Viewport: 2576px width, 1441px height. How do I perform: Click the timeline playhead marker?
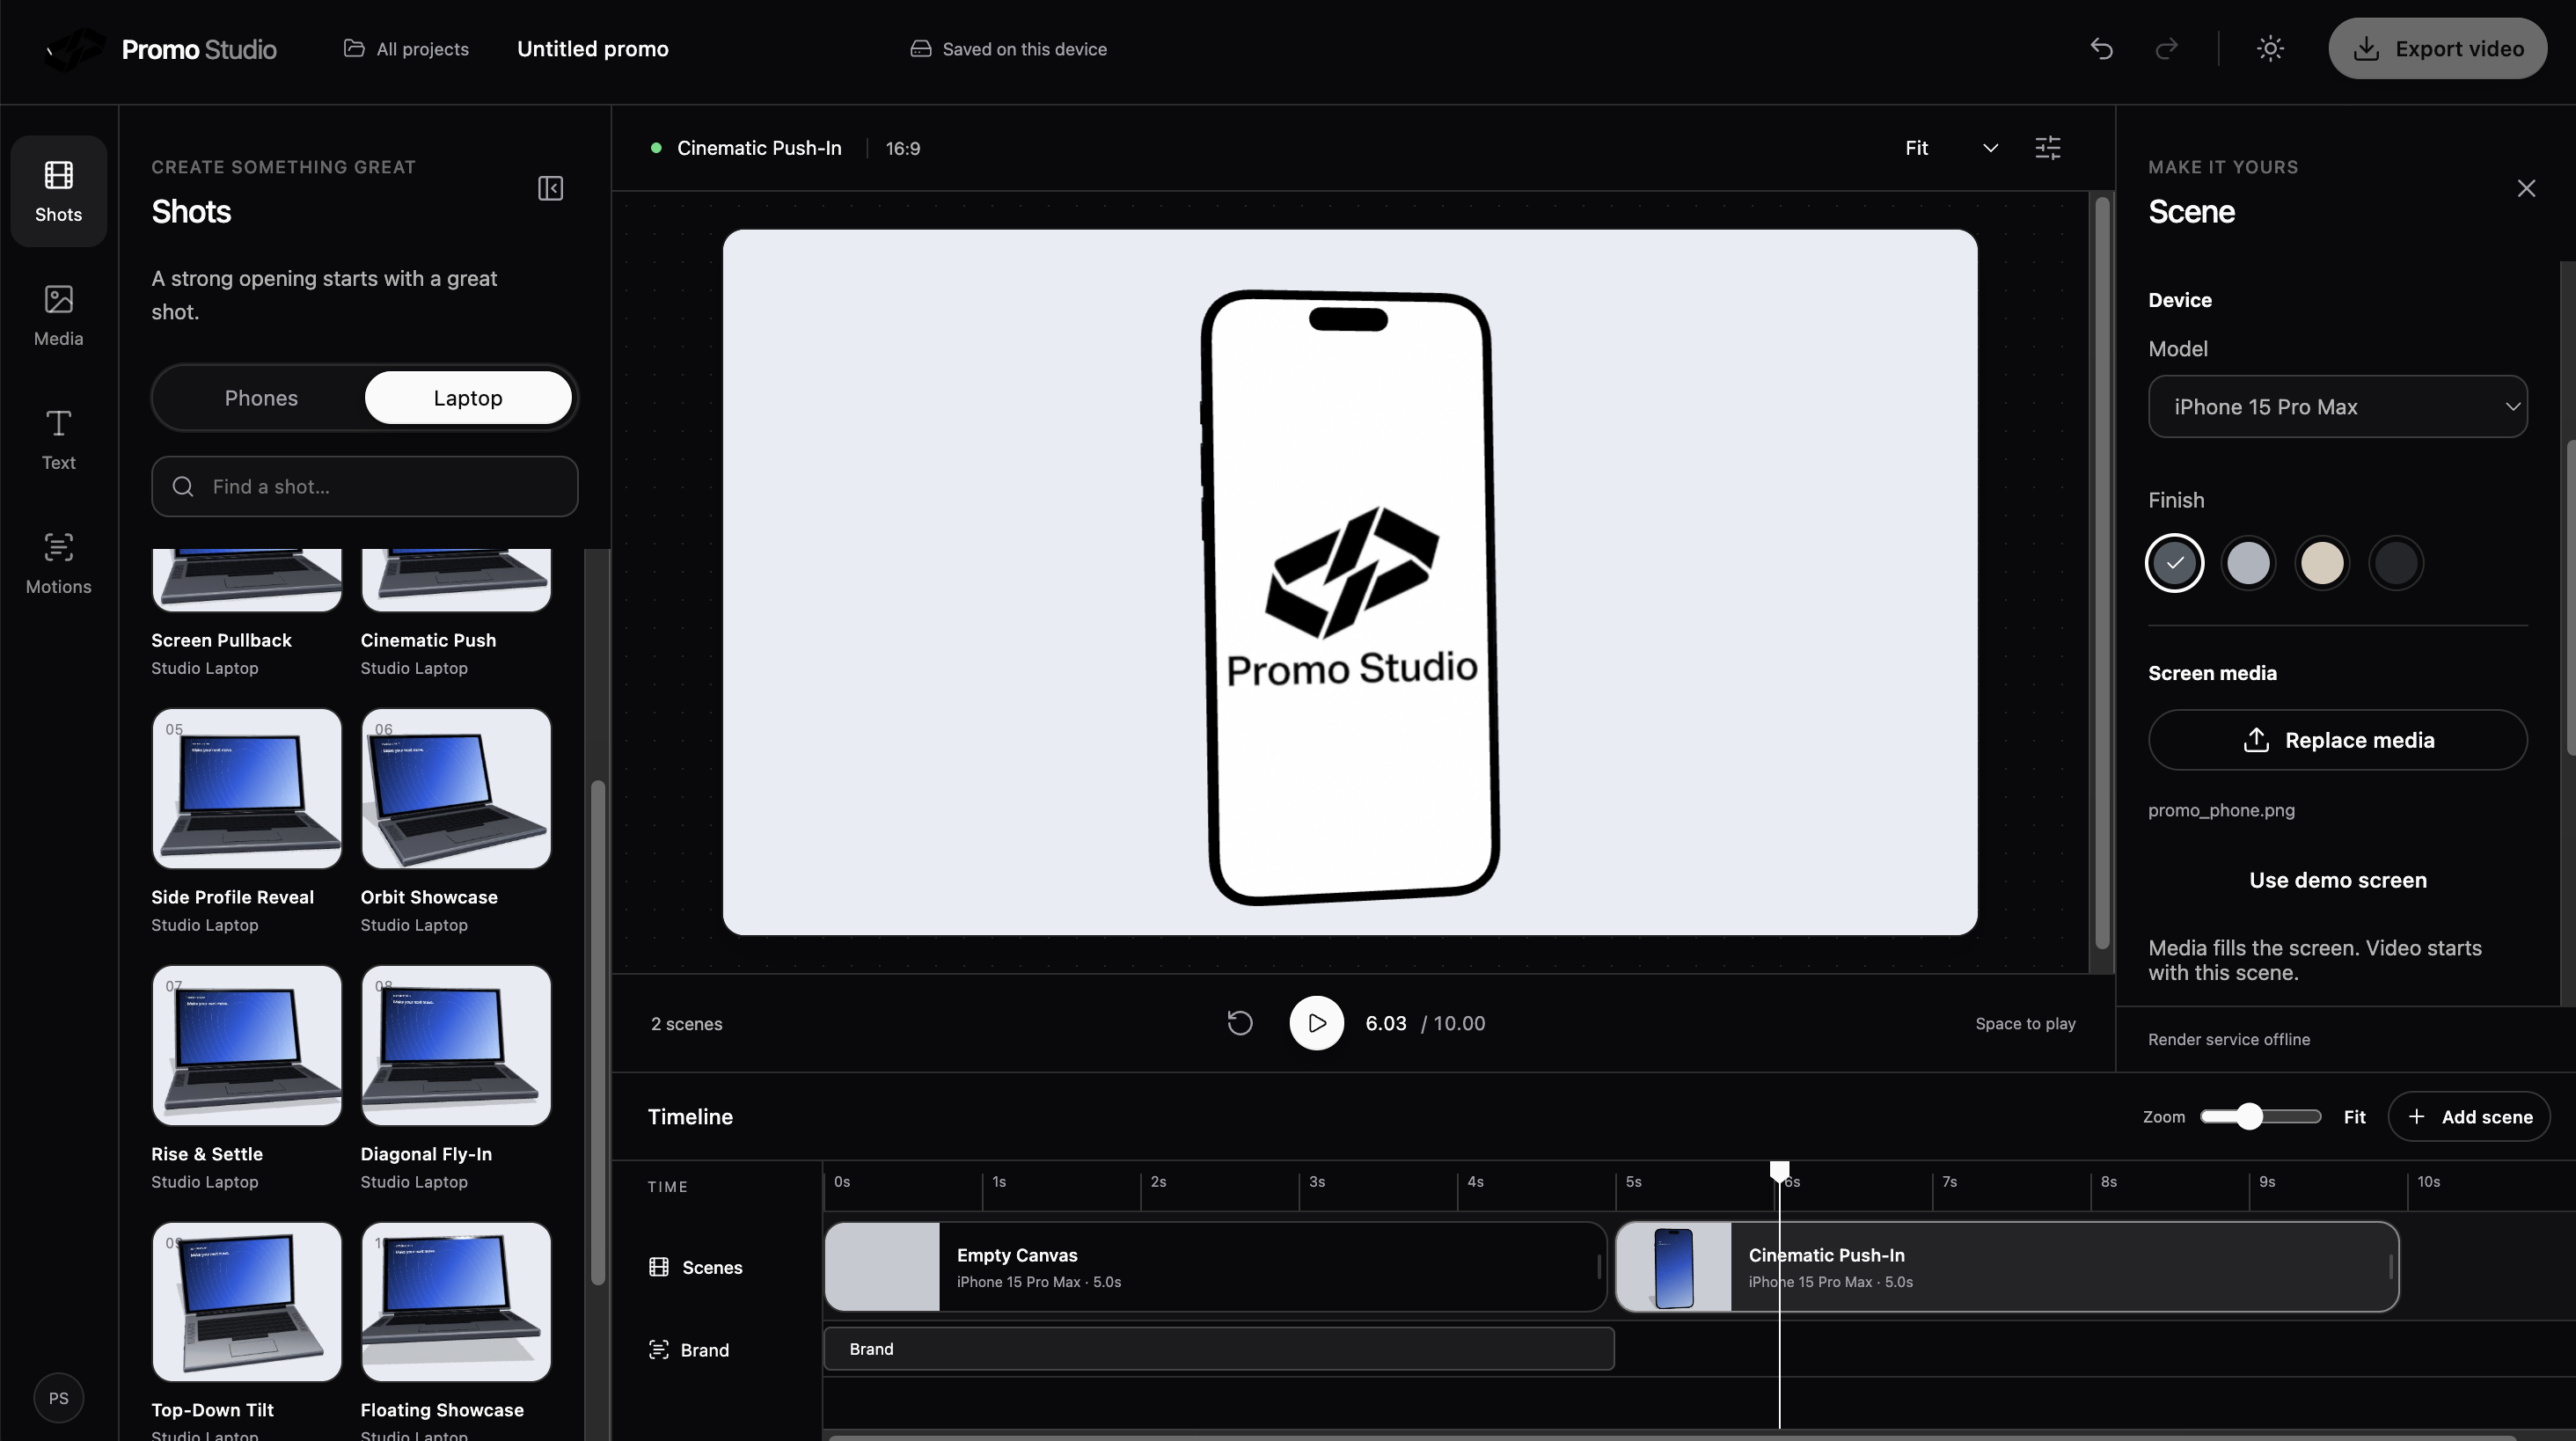(x=1779, y=1171)
